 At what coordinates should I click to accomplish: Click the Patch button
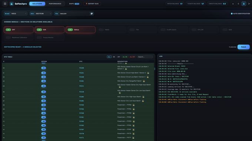click(243, 47)
